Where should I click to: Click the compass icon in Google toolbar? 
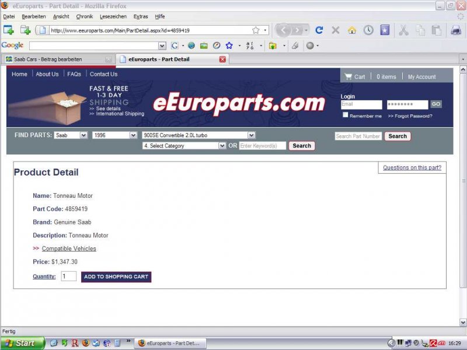(x=217, y=45)
